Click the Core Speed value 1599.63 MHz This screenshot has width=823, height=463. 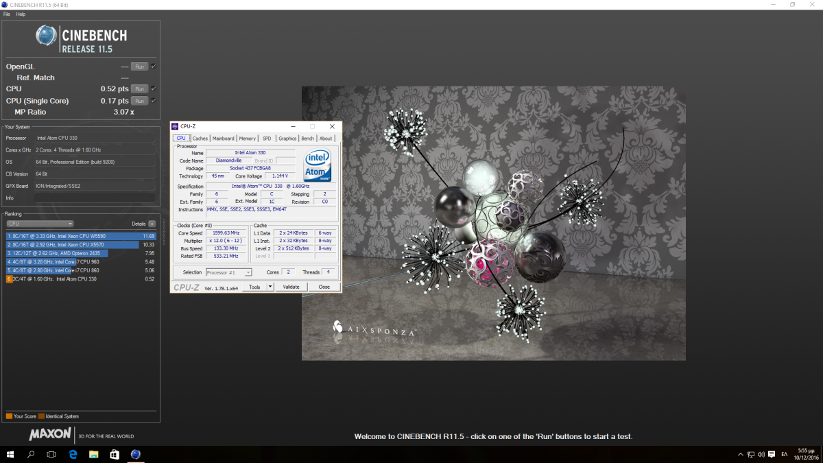pyautogui.click(x=226, y=233)
